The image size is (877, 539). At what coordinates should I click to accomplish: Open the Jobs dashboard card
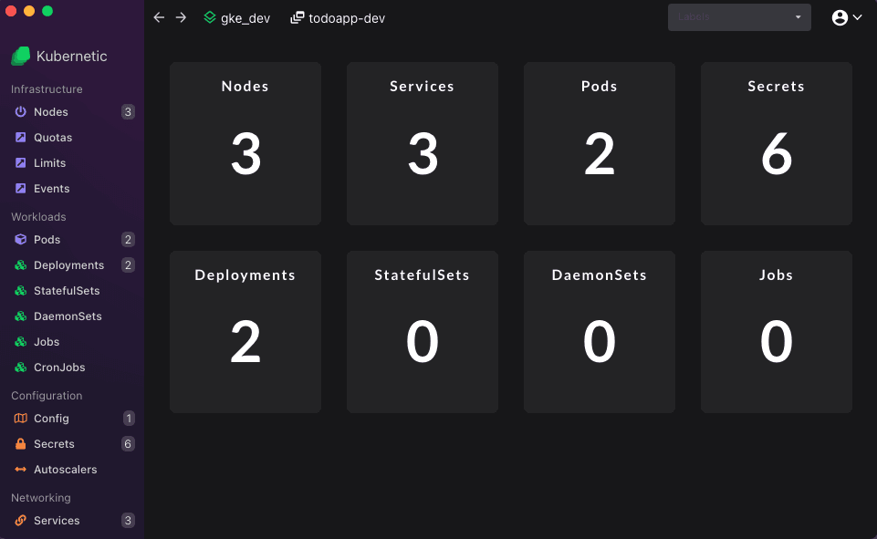[777, 332]
